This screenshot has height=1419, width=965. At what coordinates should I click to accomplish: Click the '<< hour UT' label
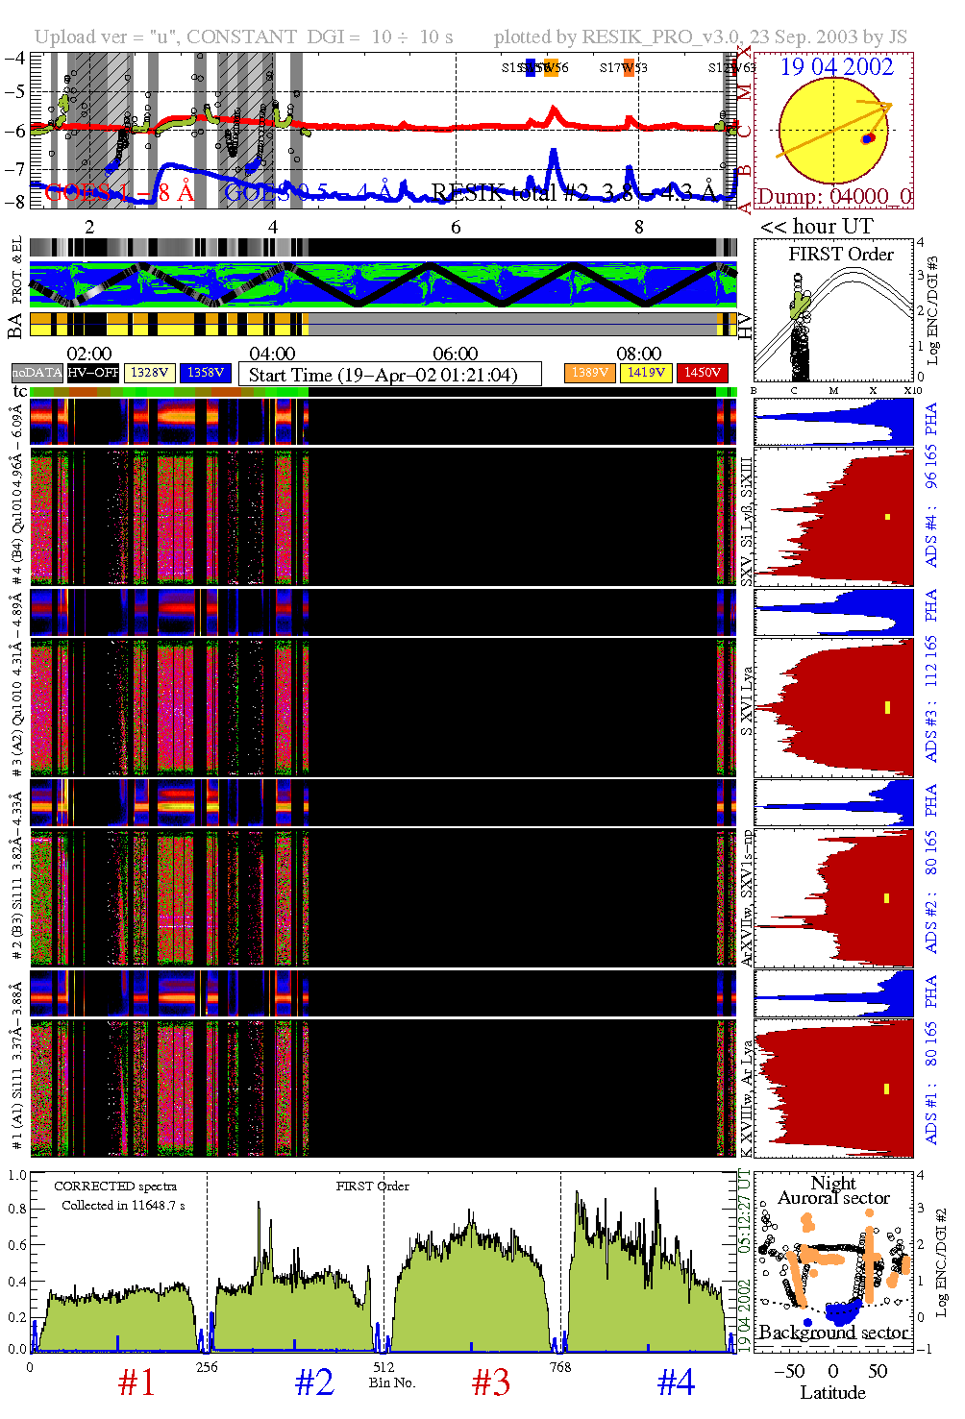click(x=816, y=227)
